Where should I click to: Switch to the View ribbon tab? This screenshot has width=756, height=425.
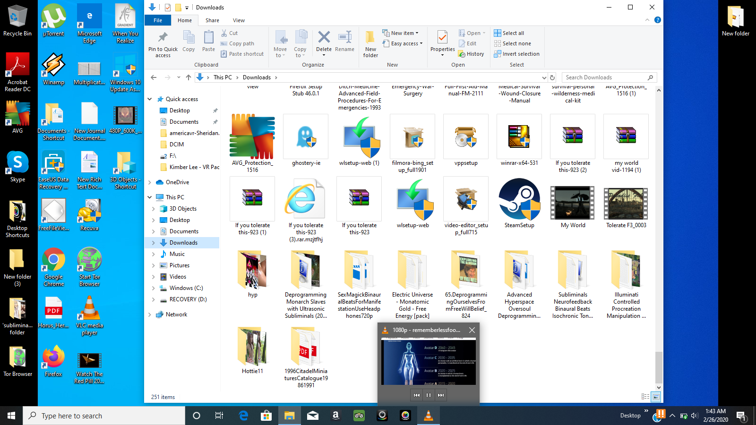tap(239, 20)
